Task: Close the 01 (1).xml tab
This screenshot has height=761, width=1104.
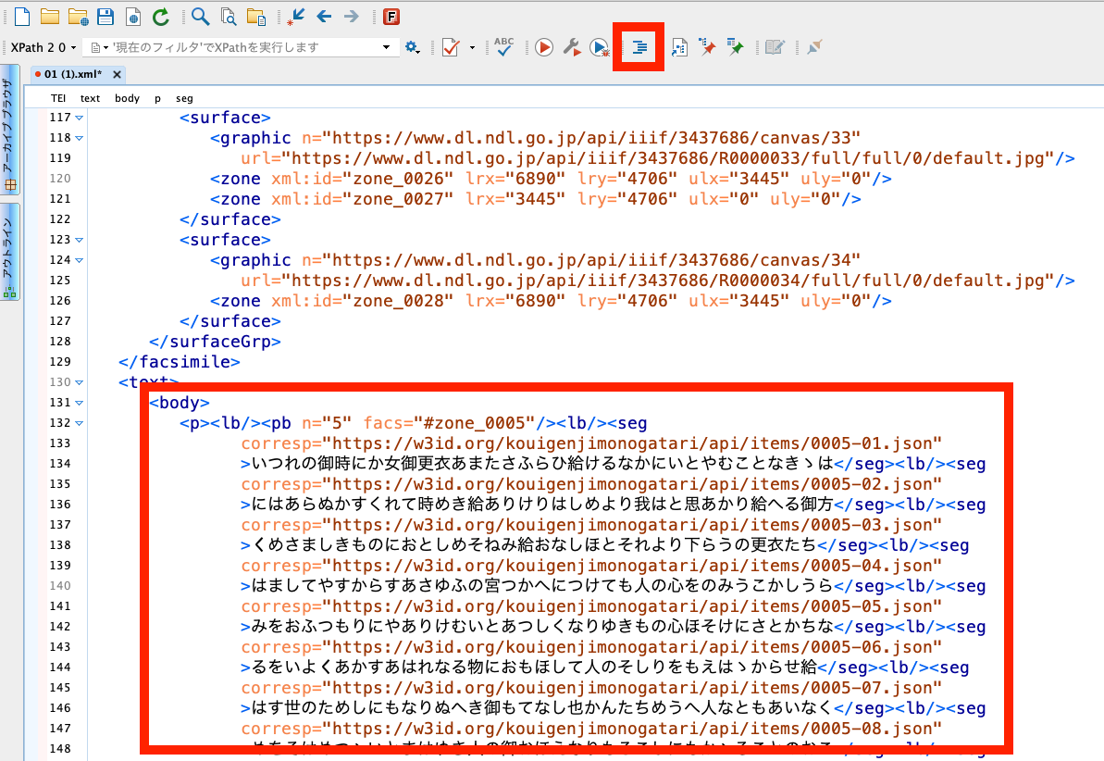Action: click(x=117, y=74)
